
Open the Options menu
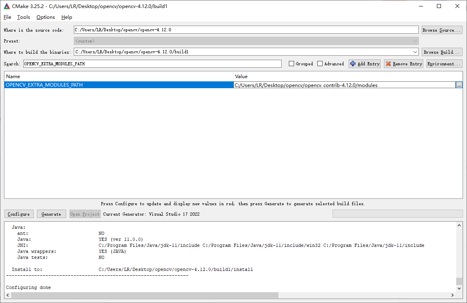46,17
